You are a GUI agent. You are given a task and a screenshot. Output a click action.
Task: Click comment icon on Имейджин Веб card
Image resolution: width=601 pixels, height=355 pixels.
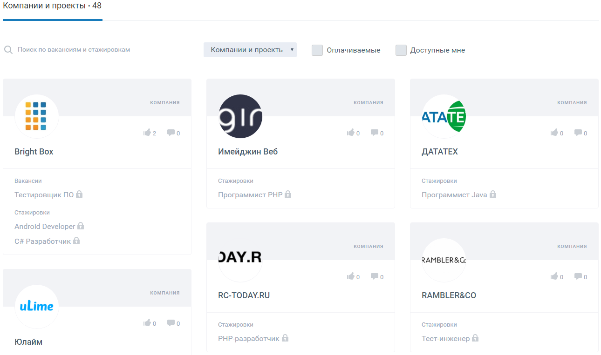pyautogui.click(x=375, y=133)
